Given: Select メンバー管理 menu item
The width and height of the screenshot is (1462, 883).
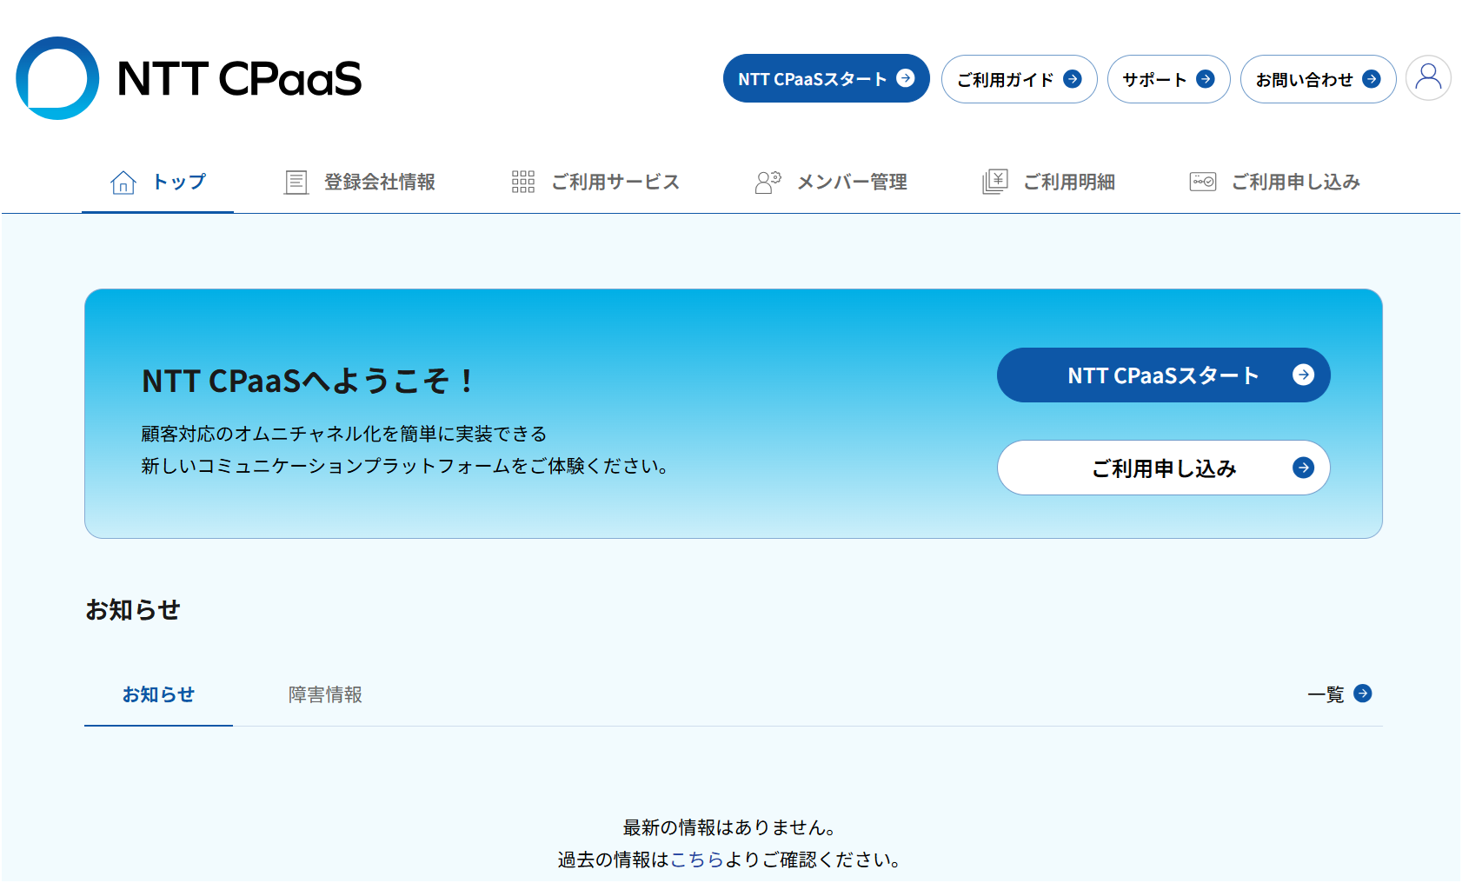Looking at the screenshot, I should 831,182.
